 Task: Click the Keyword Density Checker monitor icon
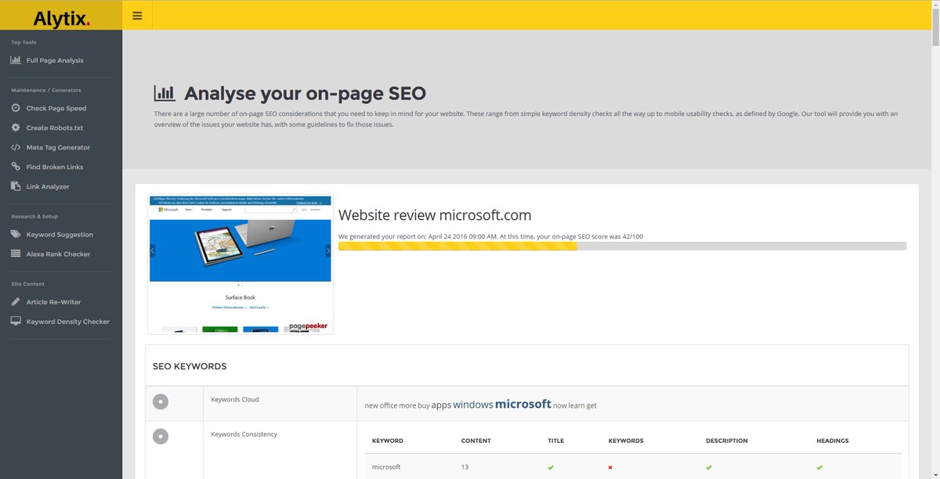(x=16, y=321)
